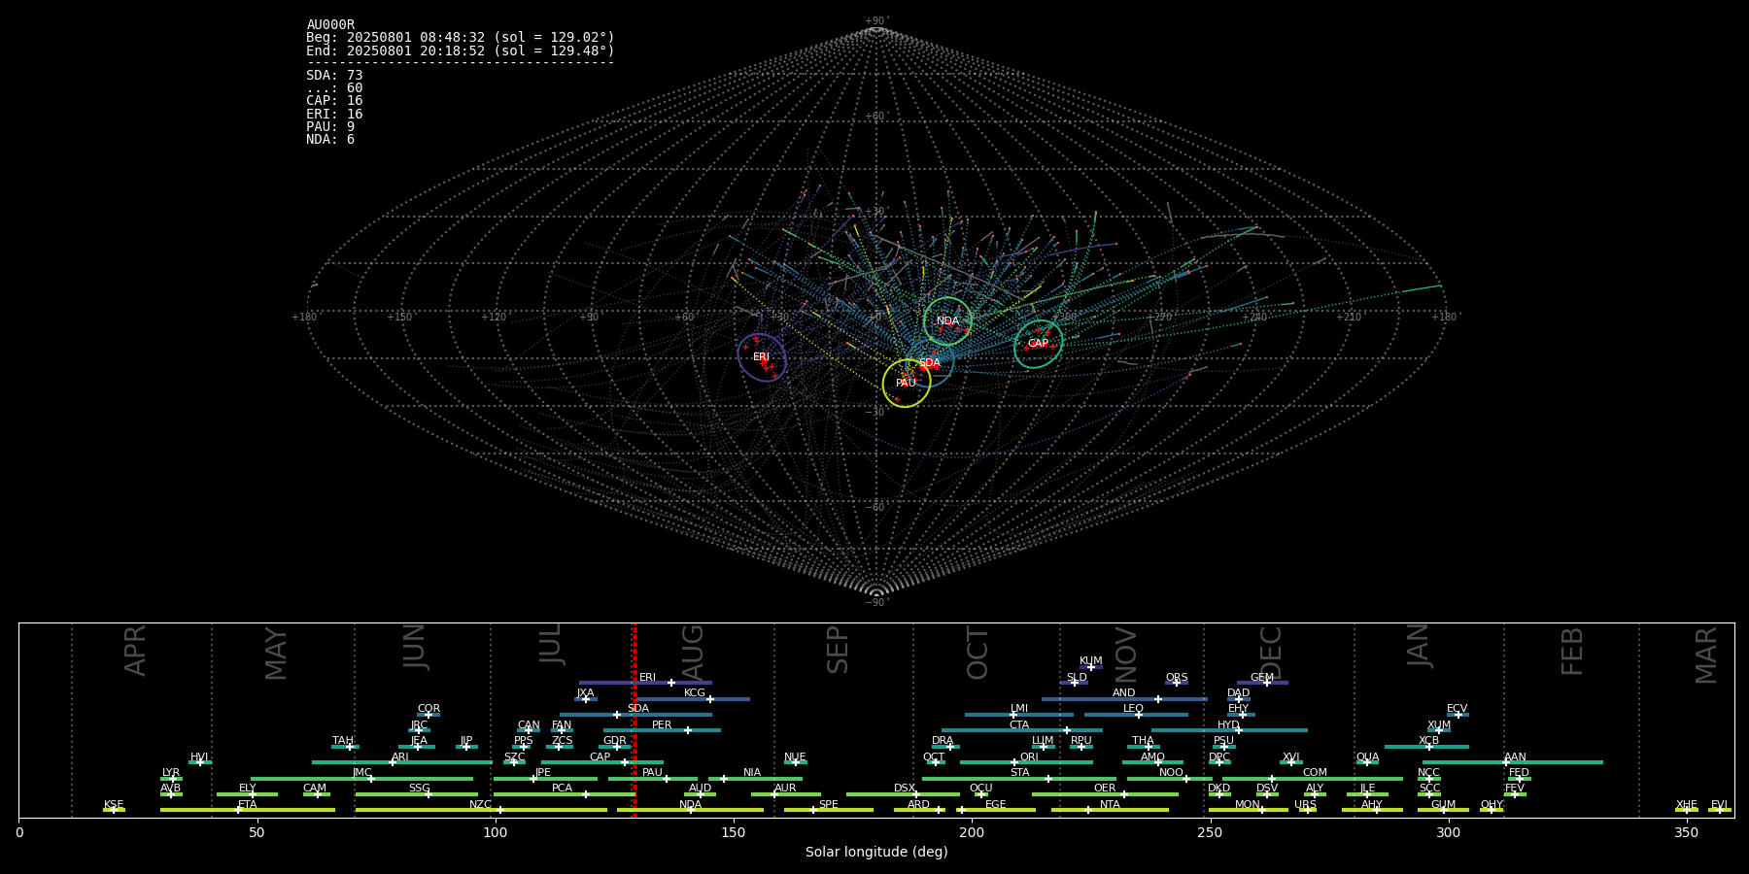Select the Beg: 20250801 08:48:32 line

point(461,38)
